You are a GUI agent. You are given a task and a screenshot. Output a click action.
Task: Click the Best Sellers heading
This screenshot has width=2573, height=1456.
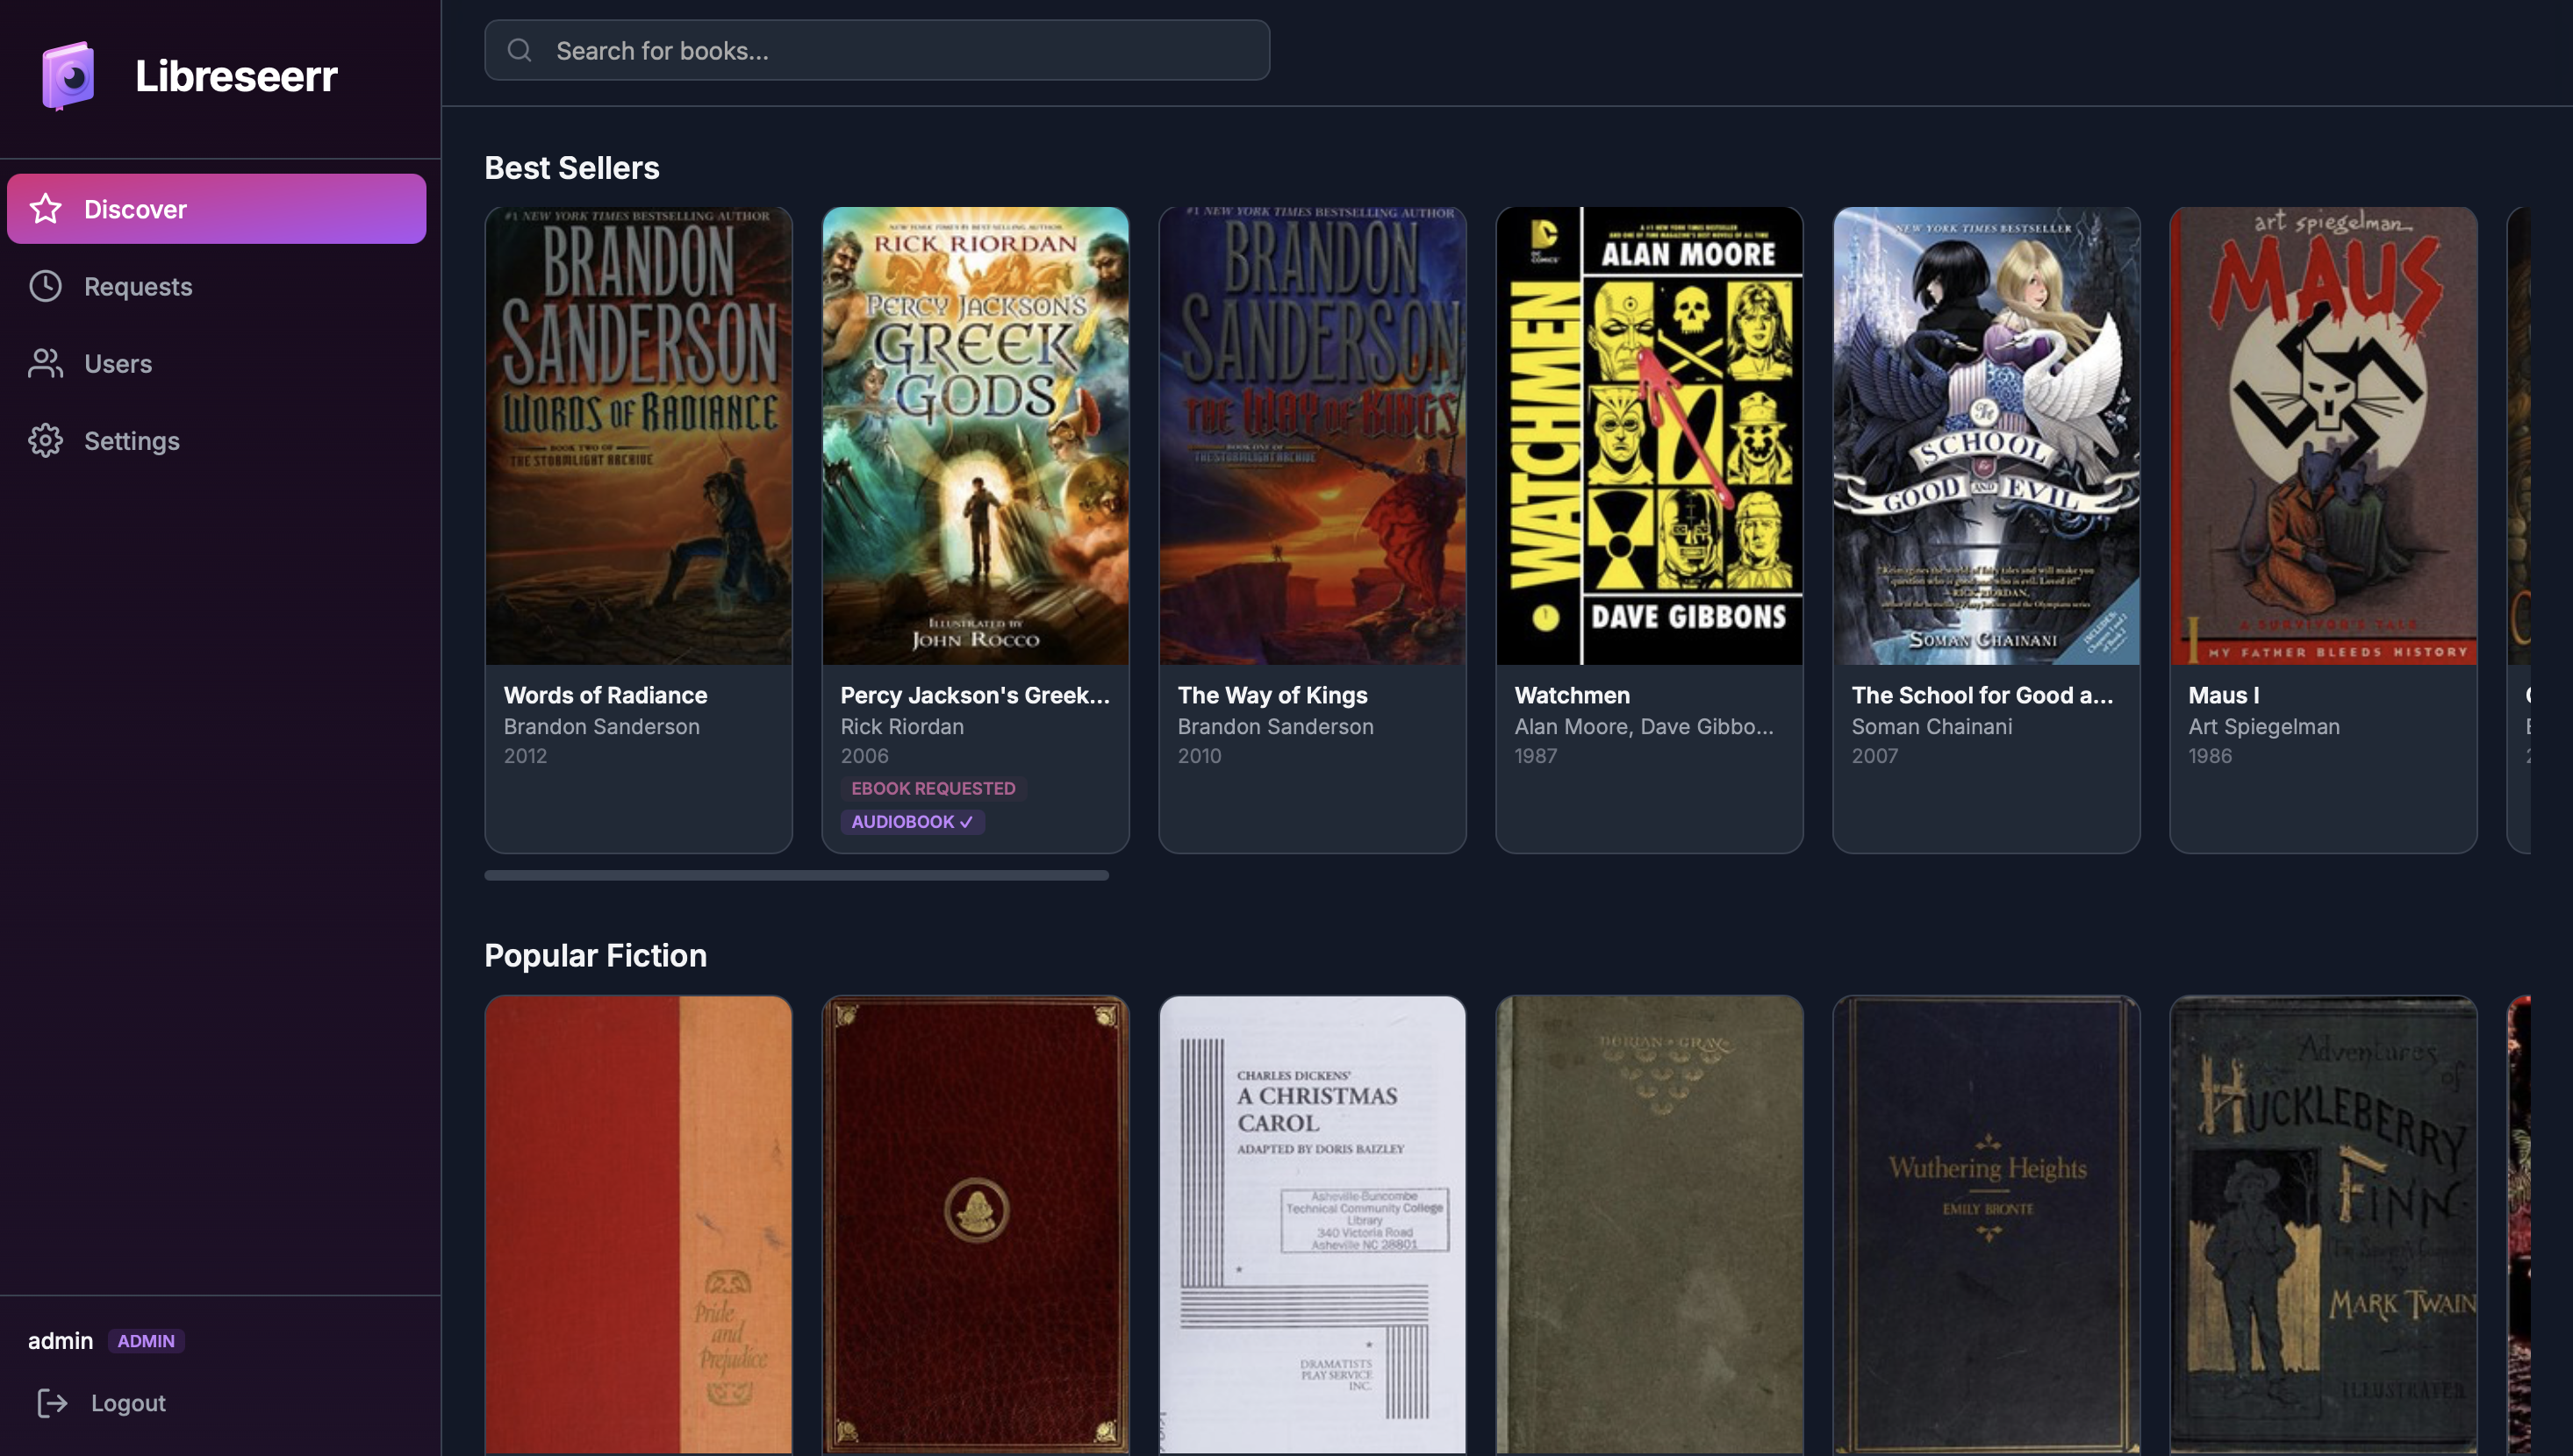pyautogui.click(x=572, y=168)
